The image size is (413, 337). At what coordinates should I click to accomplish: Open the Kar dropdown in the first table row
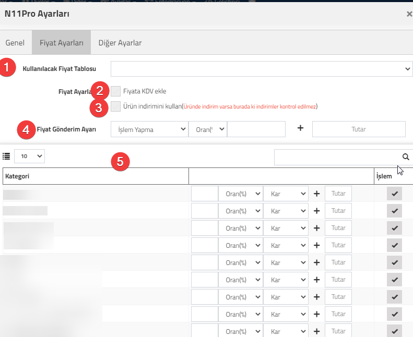click(x=286, y=194)
